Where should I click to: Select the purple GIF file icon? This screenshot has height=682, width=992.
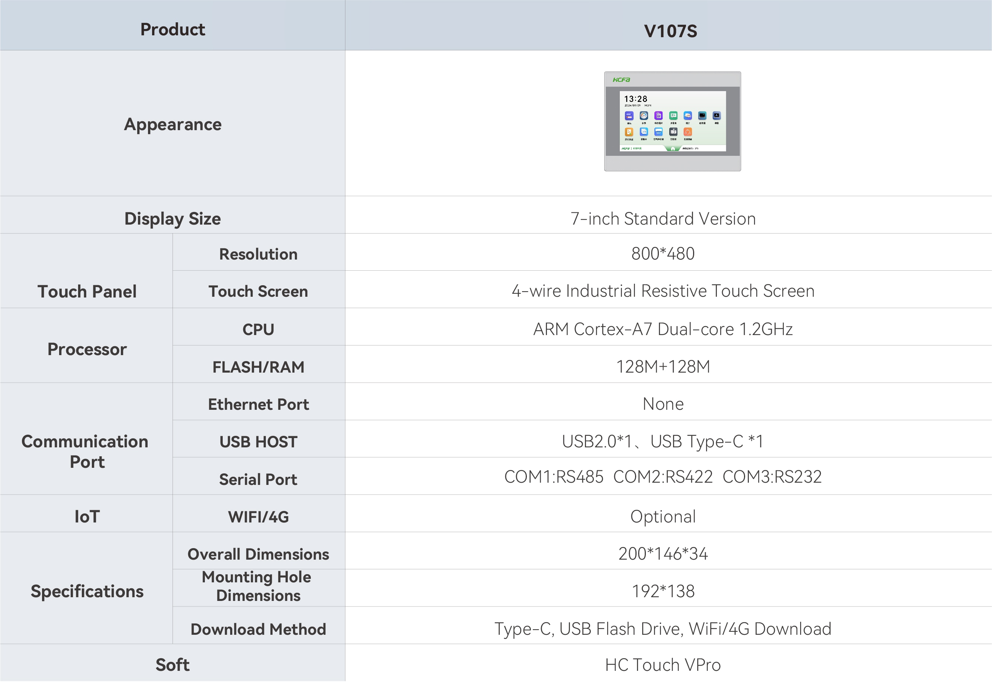click(x=658, y=116)
